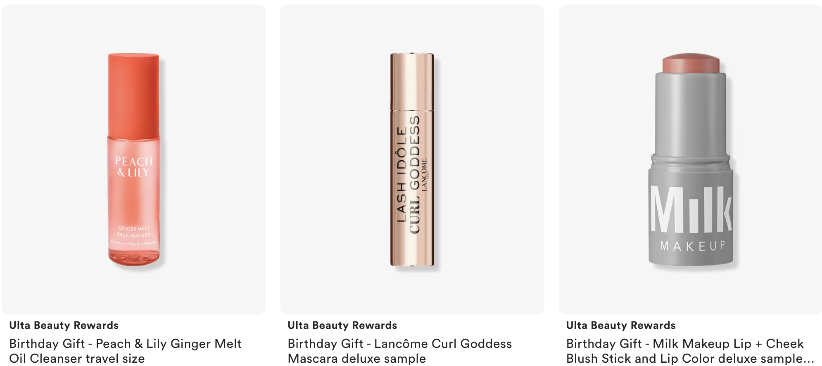822x366 pixels.
Task: Open the Milk Makeup blush stick image
Action: [690, 160]
